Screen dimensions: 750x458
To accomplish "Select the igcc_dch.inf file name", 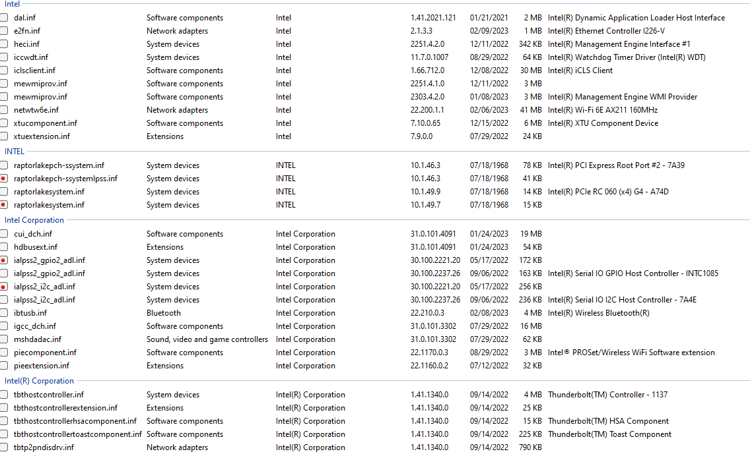I will point(35,326).
